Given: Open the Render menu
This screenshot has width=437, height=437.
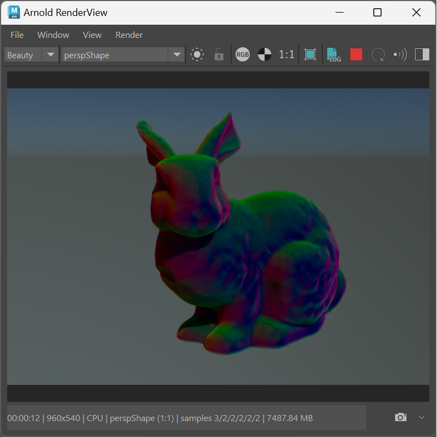Looking at the screenshot, I should [x=129, y=35].
